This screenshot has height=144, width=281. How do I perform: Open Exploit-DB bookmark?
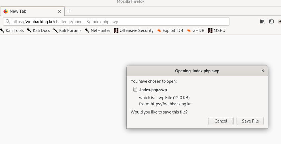(x=170, y=30)
